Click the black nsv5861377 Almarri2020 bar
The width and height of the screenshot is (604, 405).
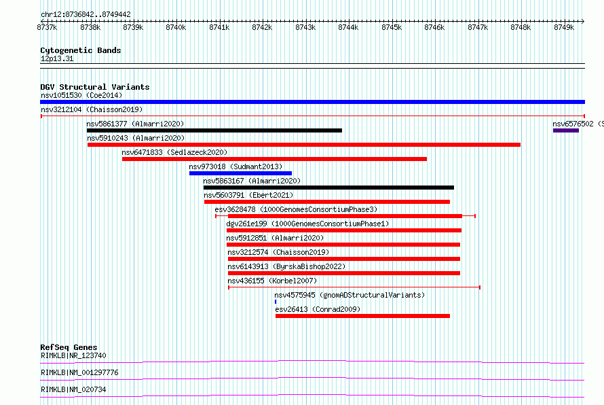214,130
